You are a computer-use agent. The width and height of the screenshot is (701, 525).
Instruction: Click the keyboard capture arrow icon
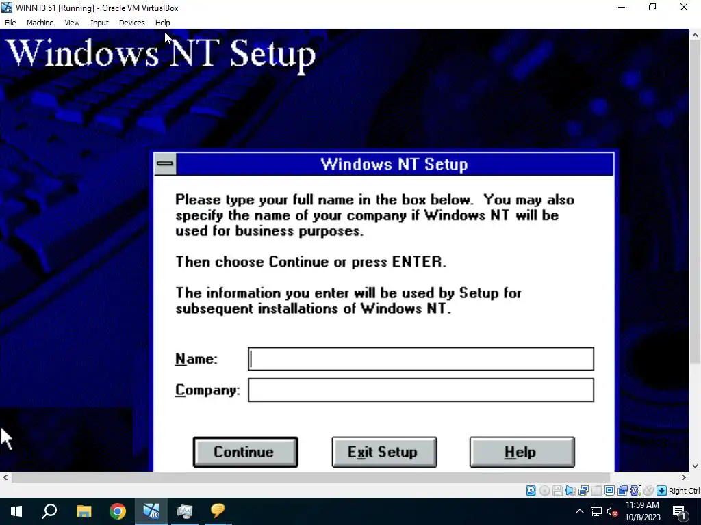pyautogui.click(x=662, y=491)
